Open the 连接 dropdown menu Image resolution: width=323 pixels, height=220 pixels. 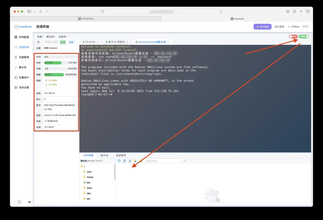tap(41, 37)
